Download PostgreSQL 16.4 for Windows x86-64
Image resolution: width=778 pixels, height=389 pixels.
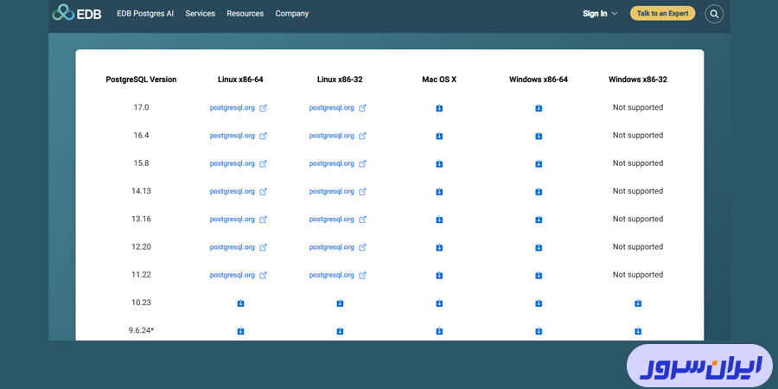(x=539, y=136)
